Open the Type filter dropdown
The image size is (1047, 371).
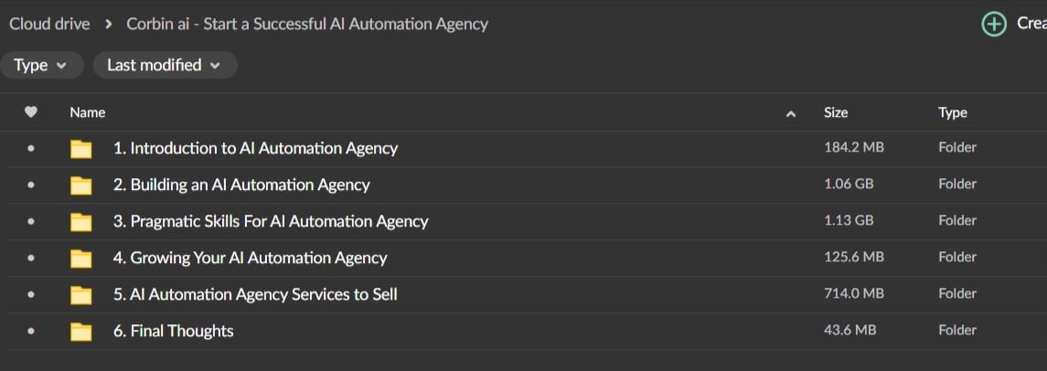pos(41,65)
